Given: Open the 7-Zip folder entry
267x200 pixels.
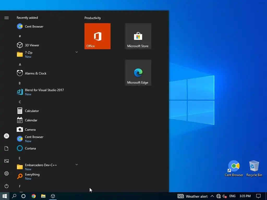Looking at the screenshot, I should 47,55.
